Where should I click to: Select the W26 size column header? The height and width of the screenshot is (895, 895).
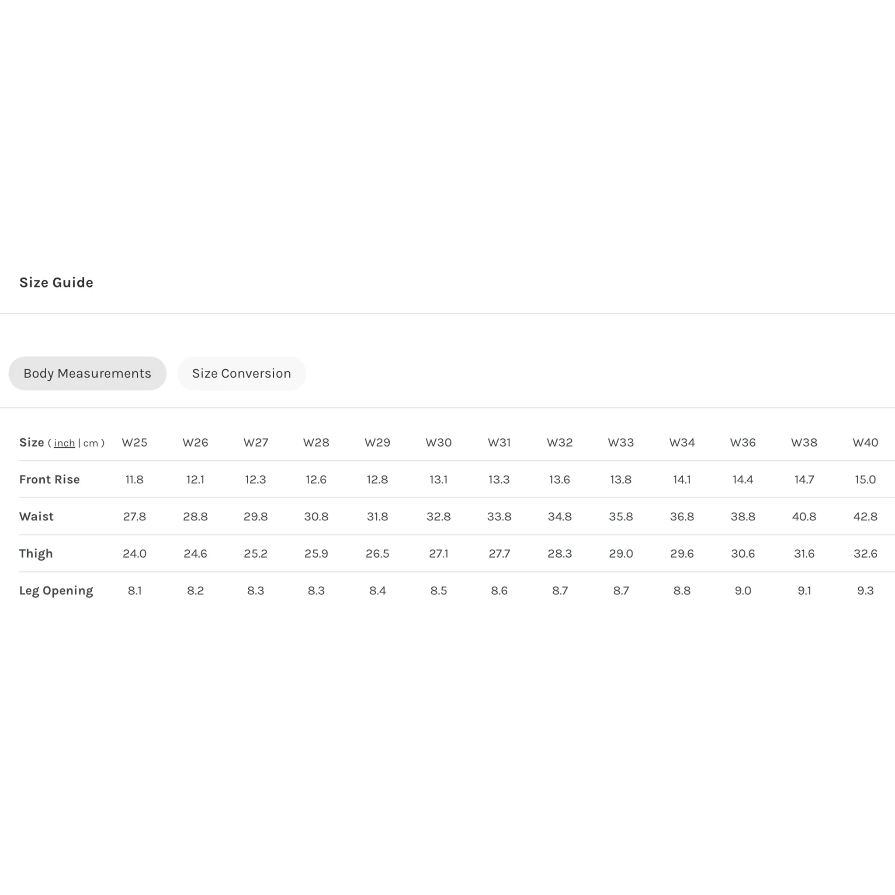tap(195, 442)
